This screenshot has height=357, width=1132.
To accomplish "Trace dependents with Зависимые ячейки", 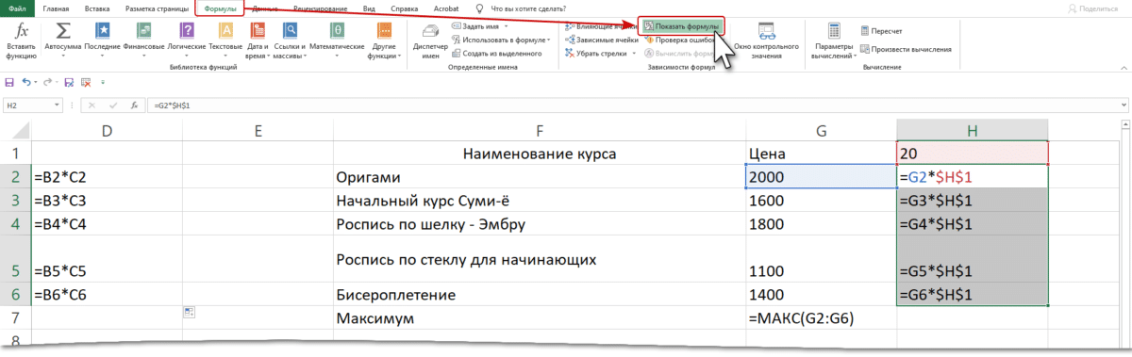I will pyautogui.click(x=601, y=40).
